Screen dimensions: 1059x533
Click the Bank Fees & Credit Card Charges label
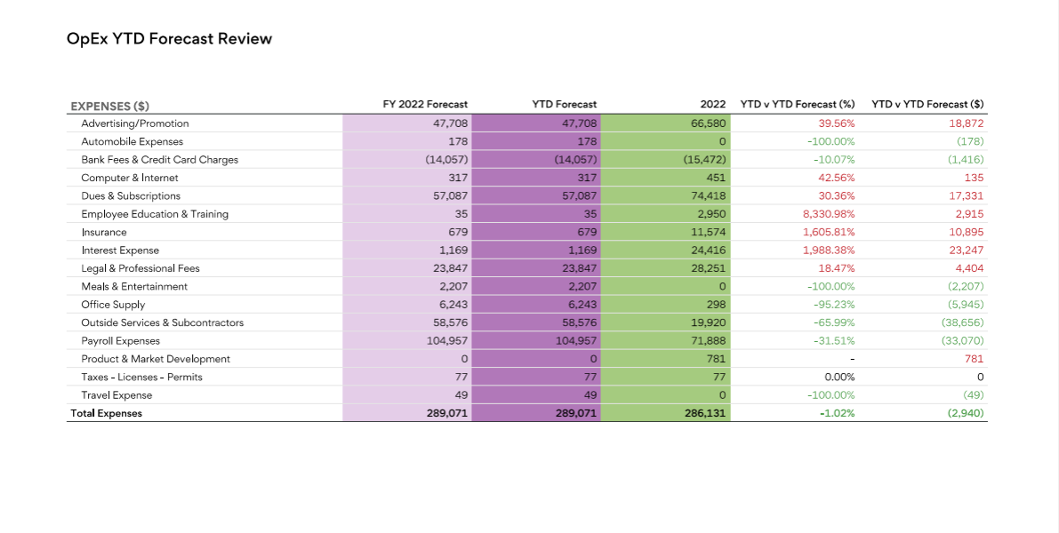[159, 160]
